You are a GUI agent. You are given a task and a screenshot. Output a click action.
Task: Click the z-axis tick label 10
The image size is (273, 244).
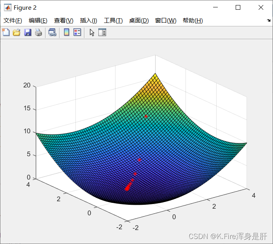(27, 131)
